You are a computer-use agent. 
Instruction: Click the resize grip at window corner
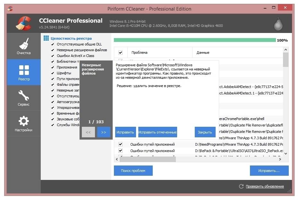point(289,191)
